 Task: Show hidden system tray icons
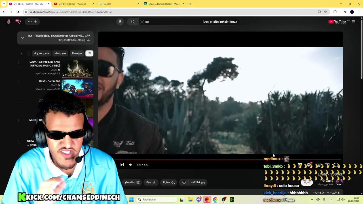pyautogui.click(x=312, y=199)
